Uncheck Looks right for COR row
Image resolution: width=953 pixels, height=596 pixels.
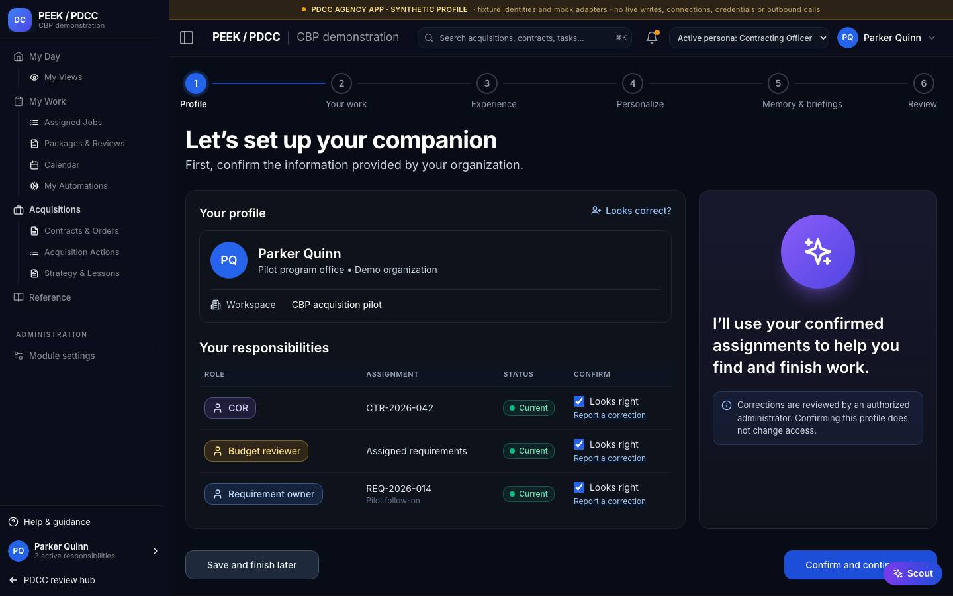click(x=579, y=401)
